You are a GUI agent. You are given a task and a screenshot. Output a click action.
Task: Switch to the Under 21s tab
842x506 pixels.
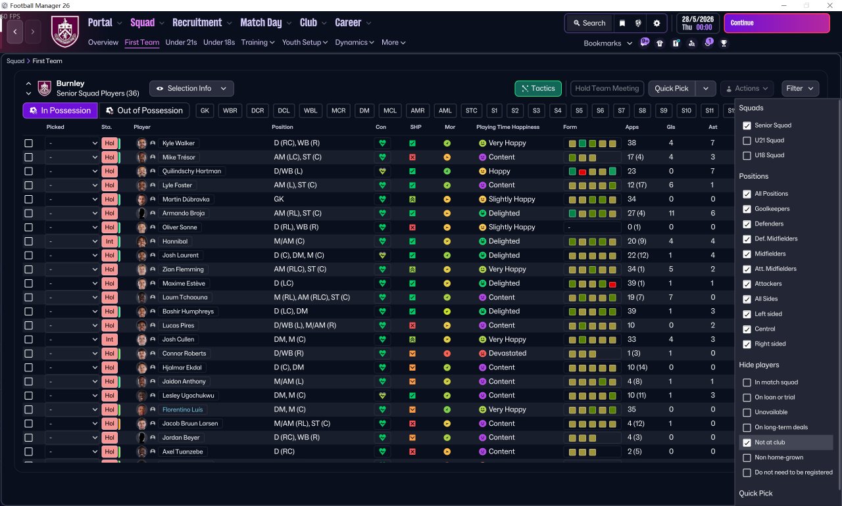point(181,43)
